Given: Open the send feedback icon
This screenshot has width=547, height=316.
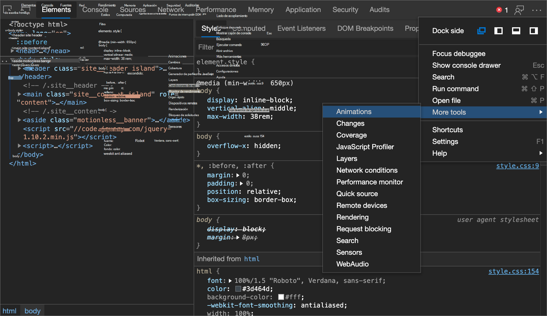Looking at the screenshot, I should click(x=519, y=10).
